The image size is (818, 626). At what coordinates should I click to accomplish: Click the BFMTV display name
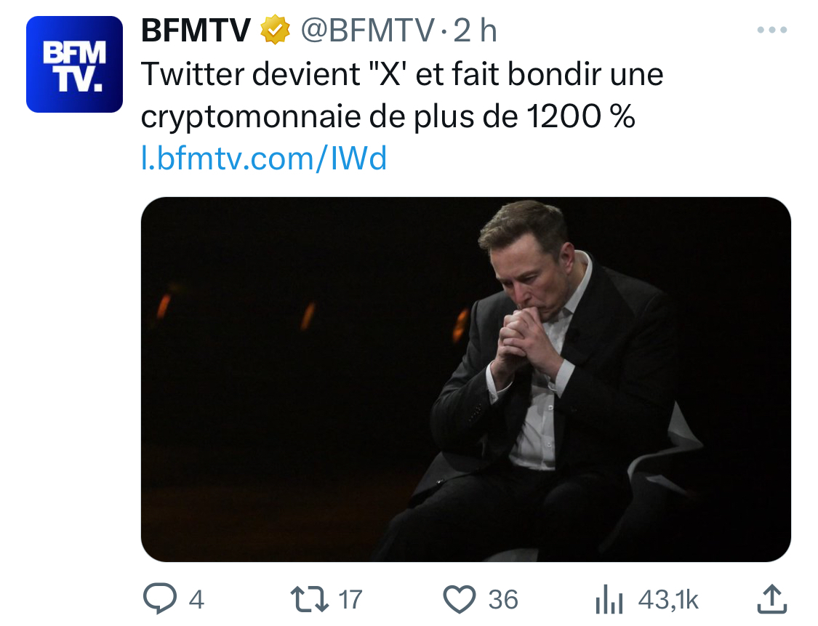click(196, 31)
